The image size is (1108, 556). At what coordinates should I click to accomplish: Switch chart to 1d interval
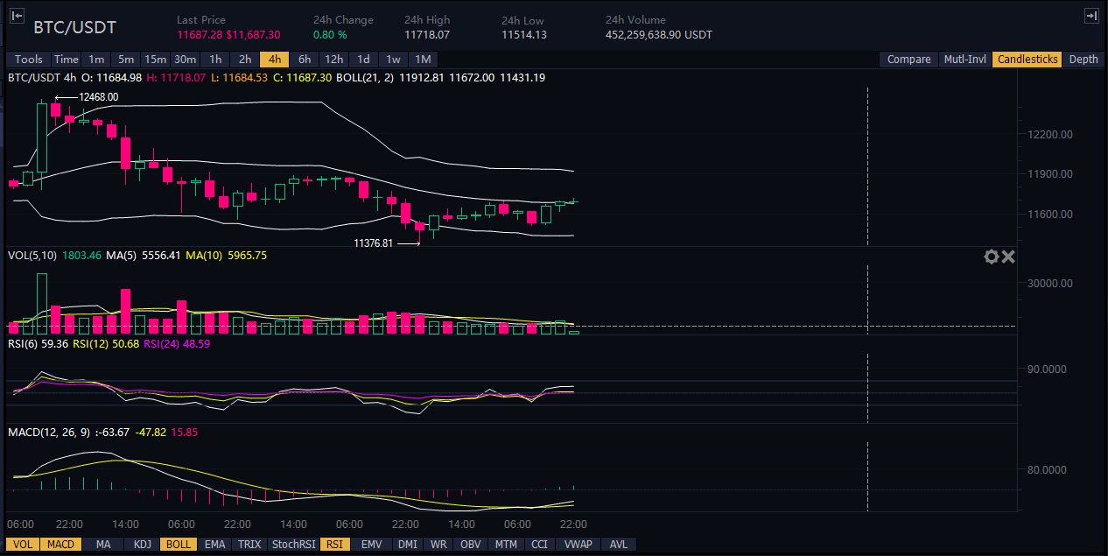coord(362,60)
